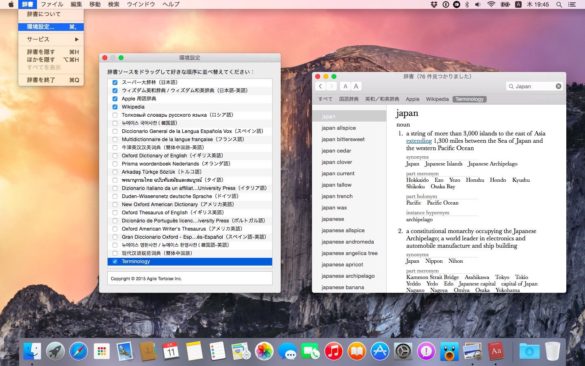
Task: Open the Downloads folder in the Dock
Action: point(529,351)
